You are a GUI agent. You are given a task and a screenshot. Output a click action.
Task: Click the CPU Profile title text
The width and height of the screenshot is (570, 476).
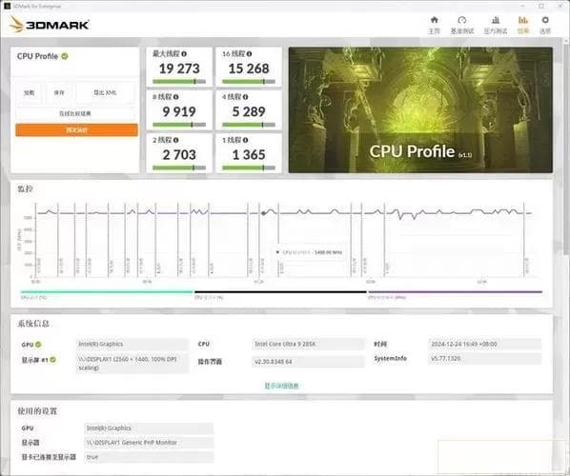(x=37, y=56)
